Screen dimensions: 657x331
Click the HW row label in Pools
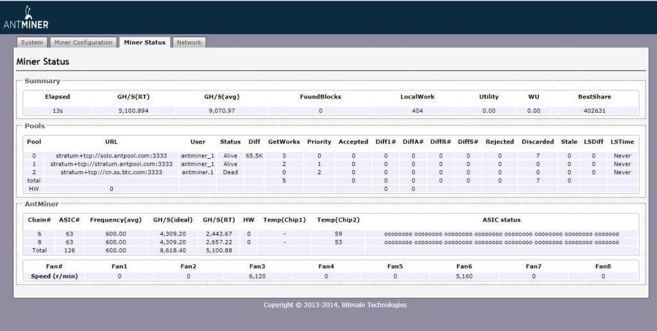coord(34,188)
